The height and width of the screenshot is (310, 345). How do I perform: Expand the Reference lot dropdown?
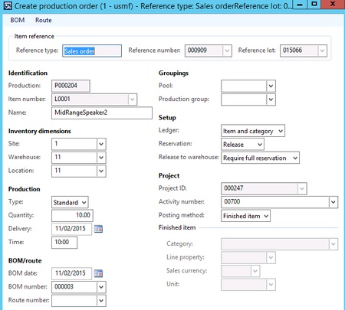tap(322, 51)
